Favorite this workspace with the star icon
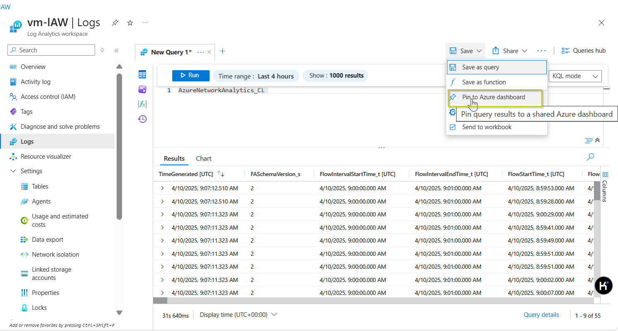The height and width of the screenshot is (331, 618). point(130,23)
